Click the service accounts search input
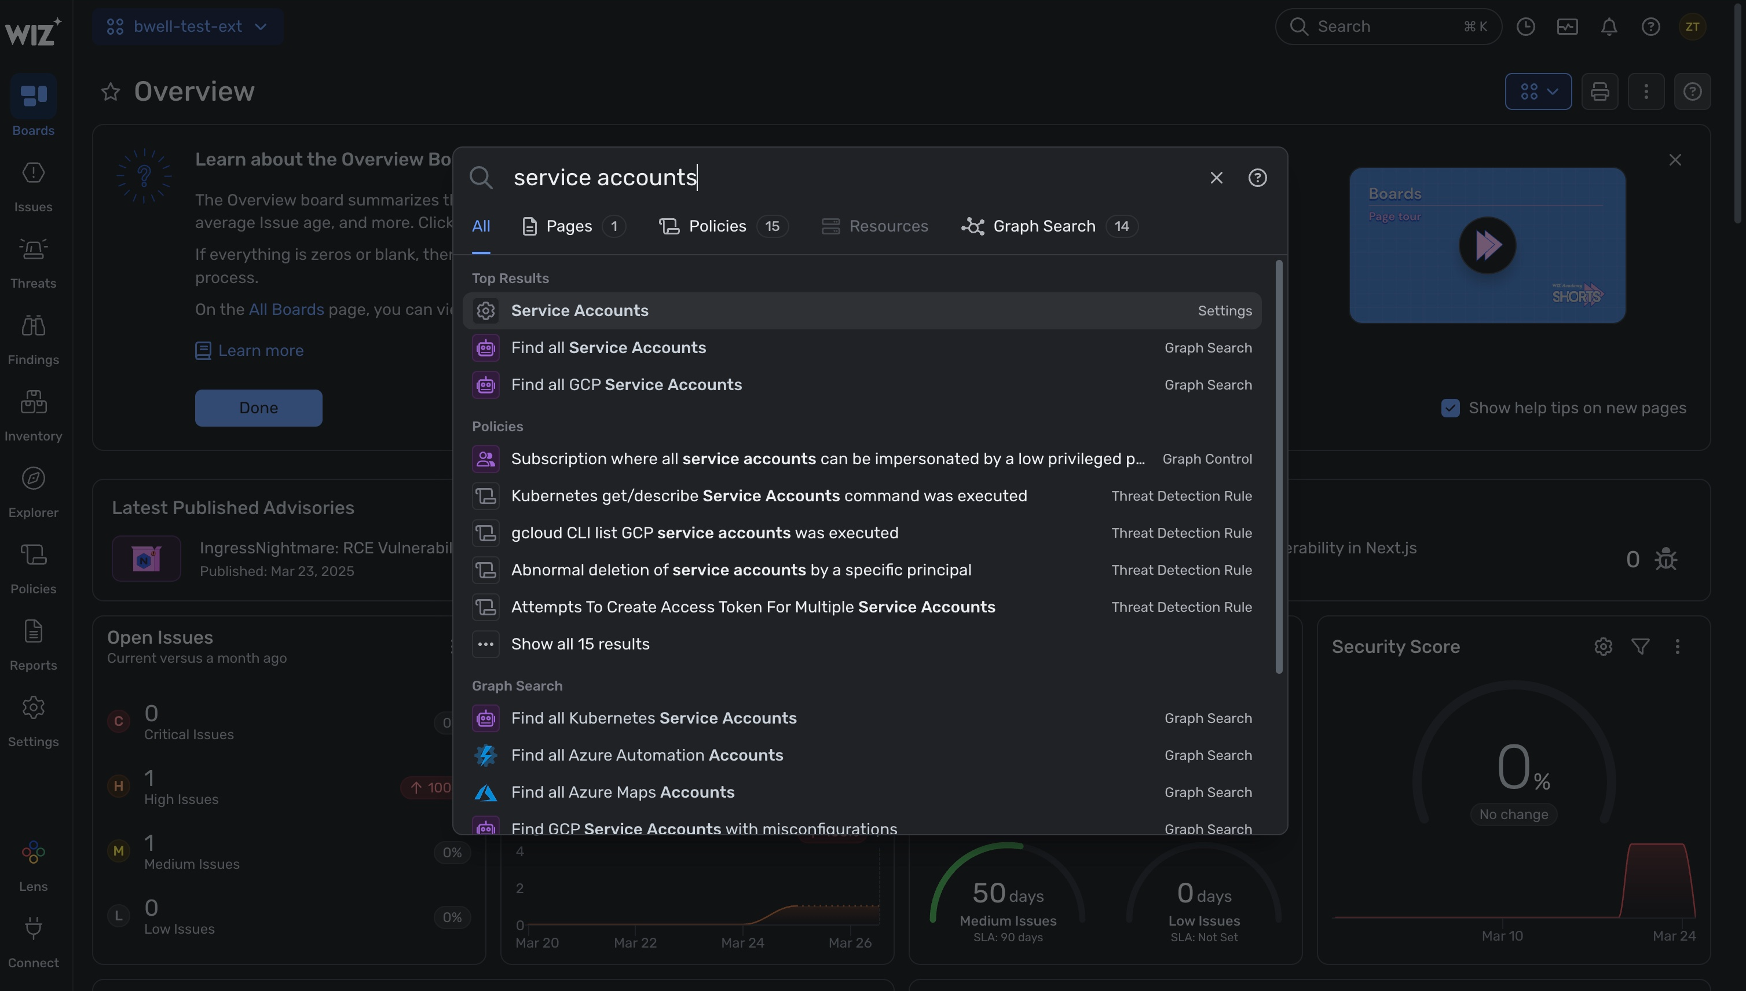 pos(851,178)
